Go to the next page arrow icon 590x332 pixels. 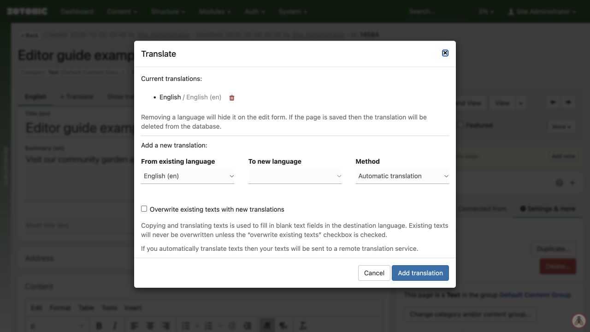pos(568,102)
